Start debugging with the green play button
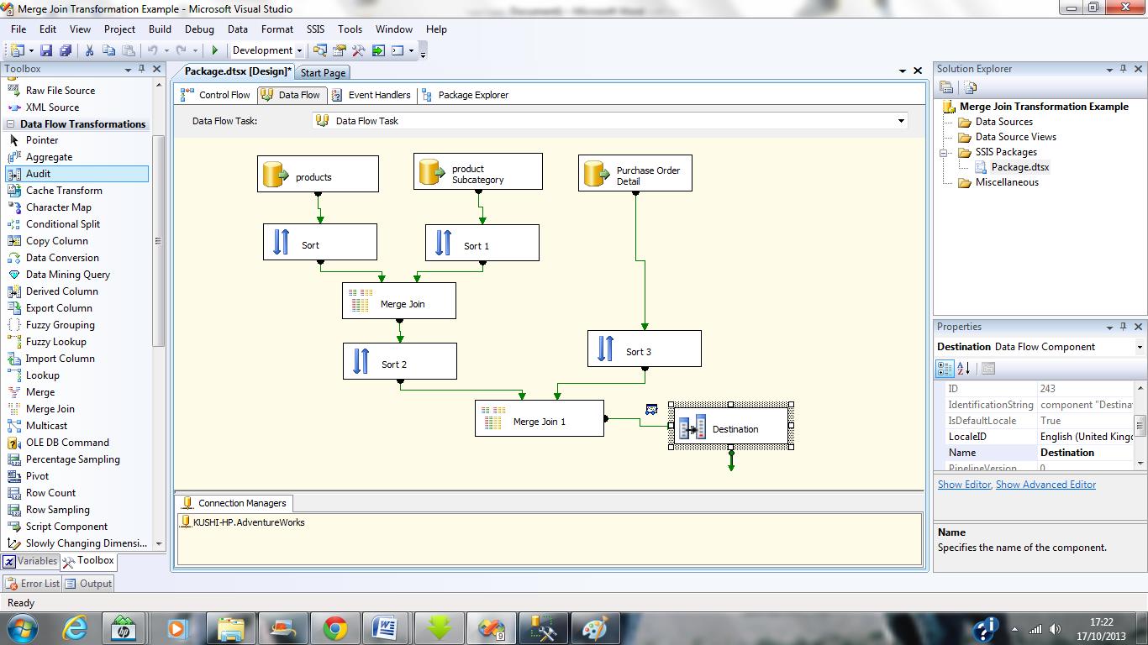This screenshot has width=1148, height=645. click(x=215, y=50)
